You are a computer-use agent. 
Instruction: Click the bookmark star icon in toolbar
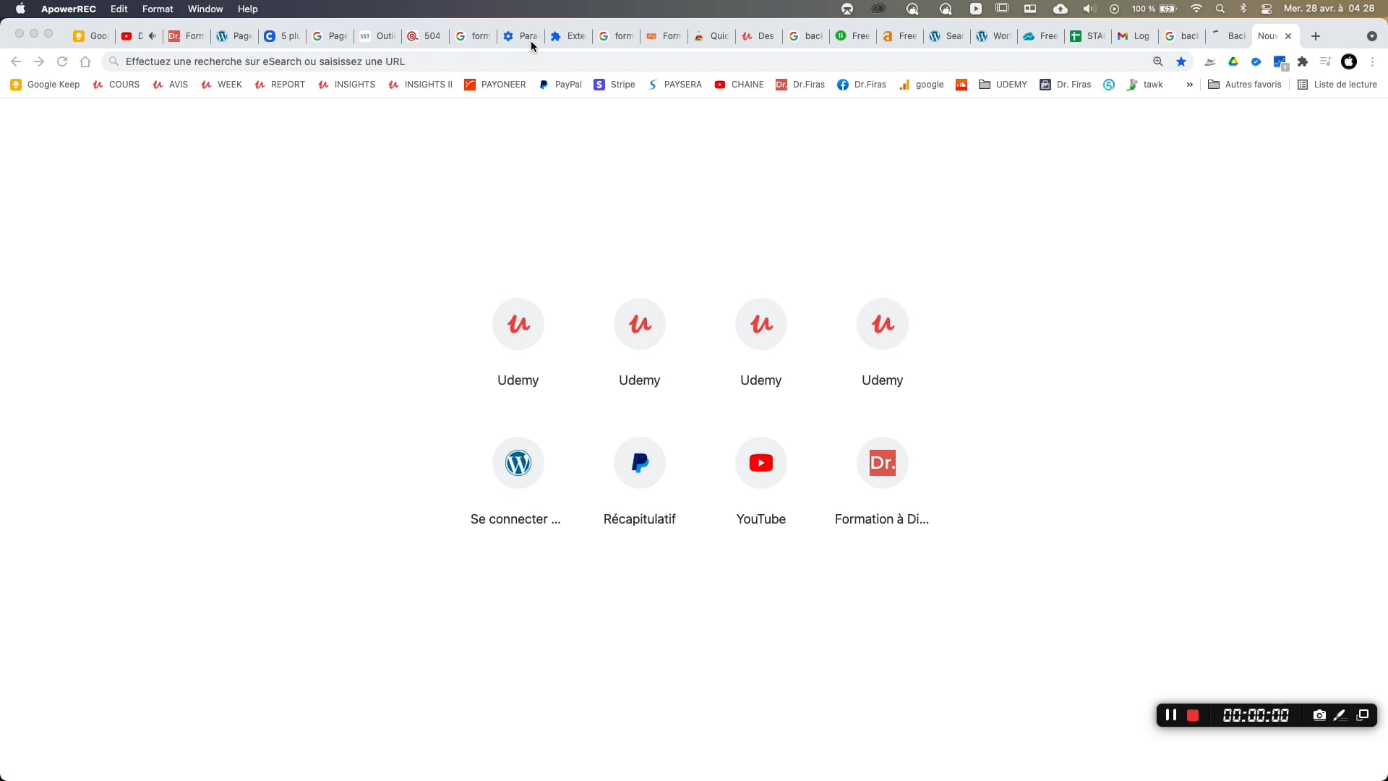click(1181, 62)
